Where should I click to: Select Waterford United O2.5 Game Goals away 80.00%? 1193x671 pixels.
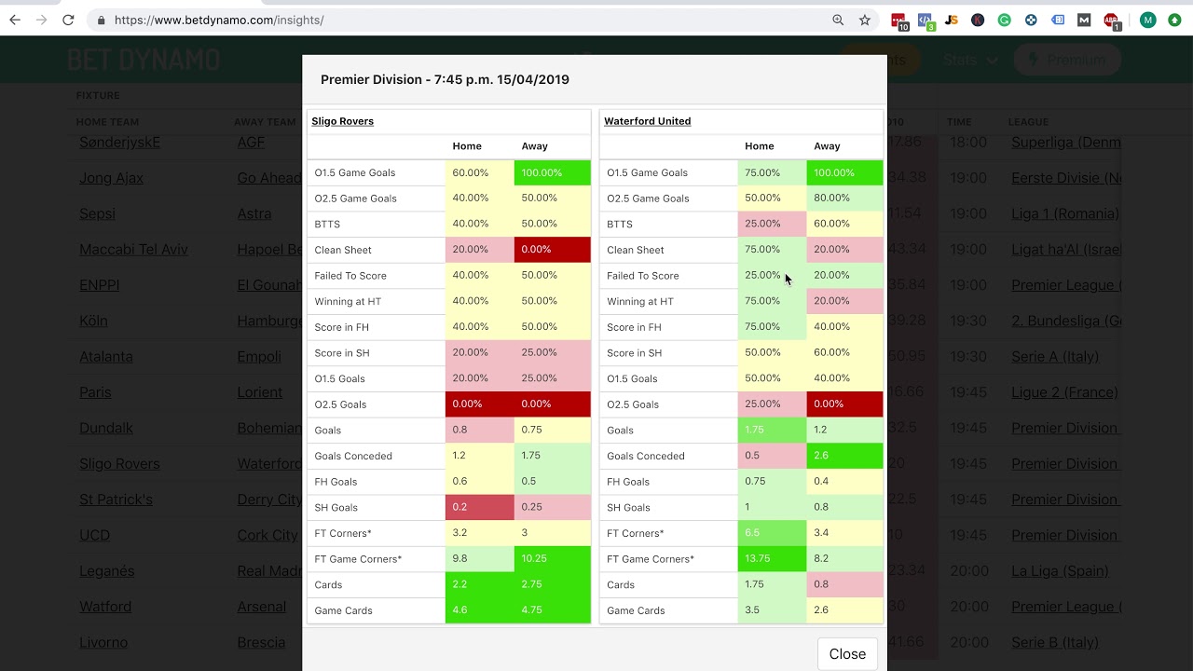pyautogui.click(x=844, y=198)
